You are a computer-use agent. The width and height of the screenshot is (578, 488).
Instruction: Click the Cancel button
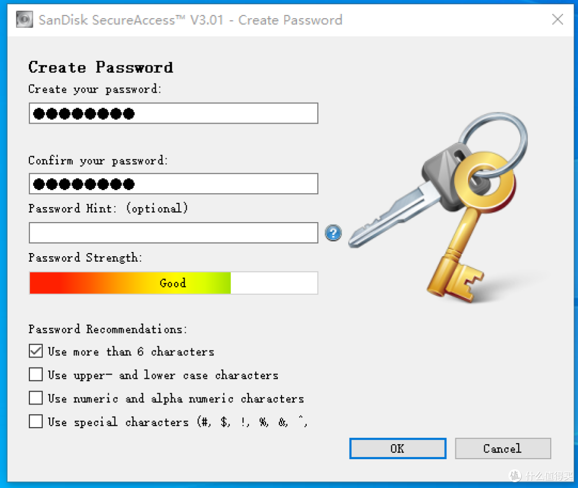pos(503,448)
